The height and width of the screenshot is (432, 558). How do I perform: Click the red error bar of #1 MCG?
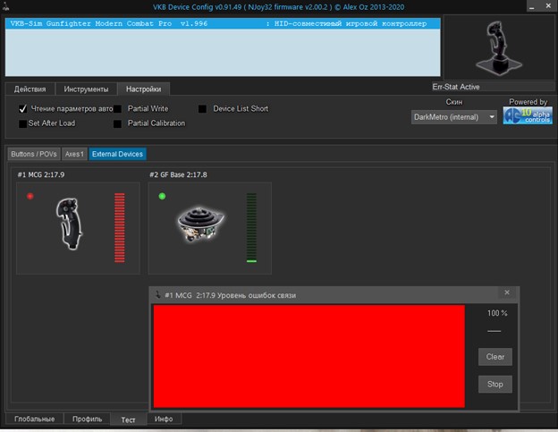(x=120, y=228)
